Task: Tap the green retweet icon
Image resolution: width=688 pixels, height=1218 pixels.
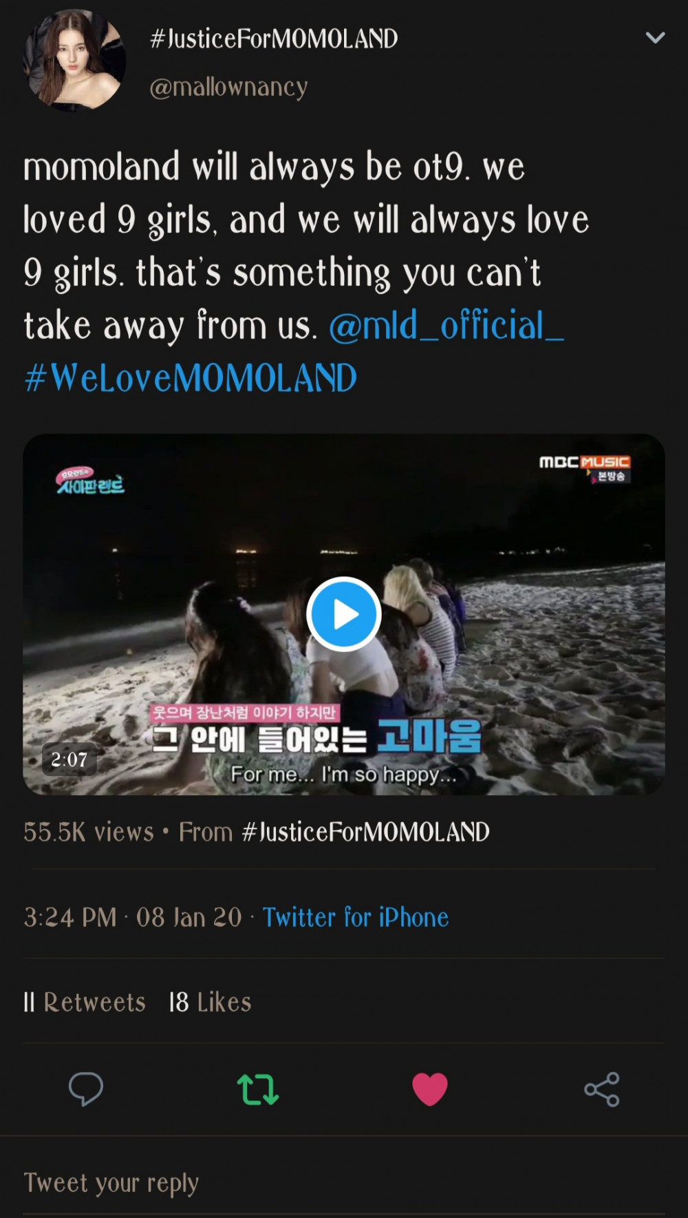Action: click(x=258, y=1089)
